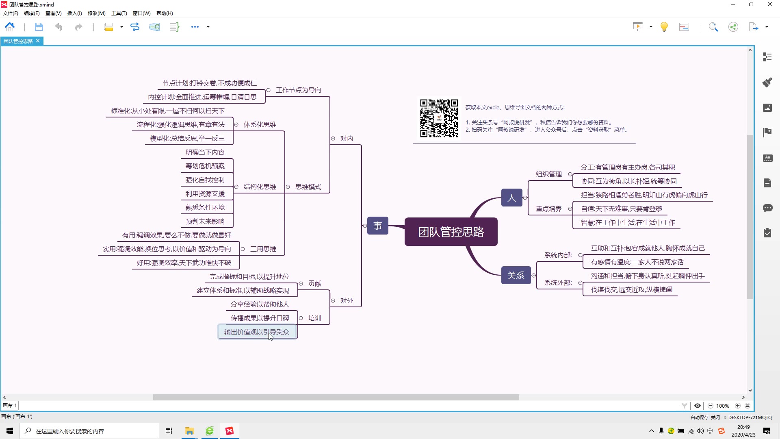Open the export dropdown arrow

click(x=767, y=27)
